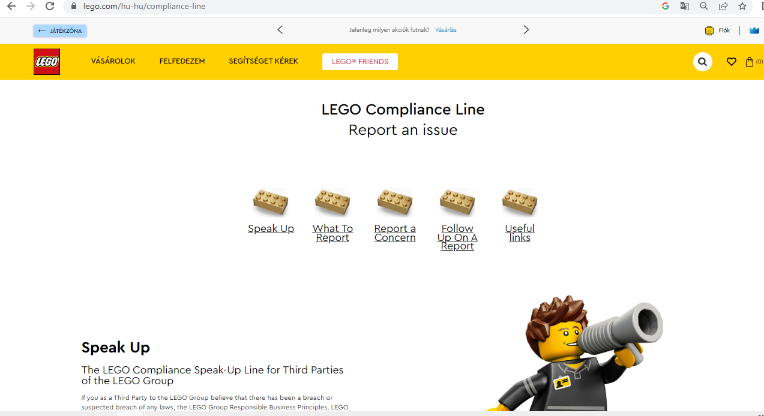Open the Vásárlás link in promo banner
Image resolution: width=764 pixels, height=416 pixels.
(446, 30)
